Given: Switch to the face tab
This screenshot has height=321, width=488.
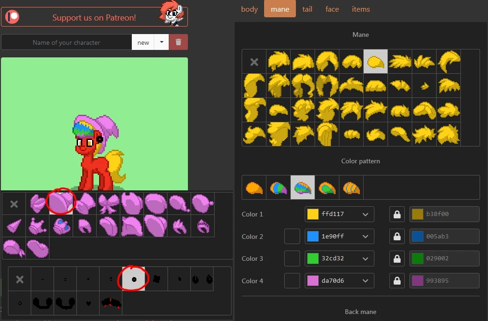Looking at the screenshot, I should (x=332, y=9).
